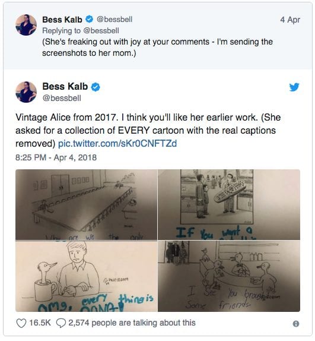Open the bird in coffee mug cartoon
Viewport: 315px width, 341px height.
[86, 276]
